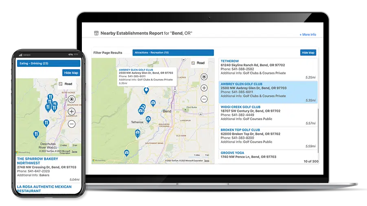
Task: Click camera pin directly below Tetherow label
Action: 138,134
